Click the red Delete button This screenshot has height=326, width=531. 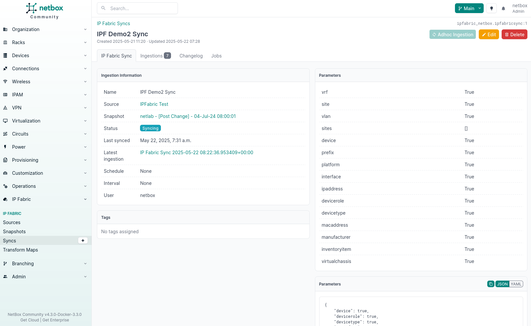(514, 34)
